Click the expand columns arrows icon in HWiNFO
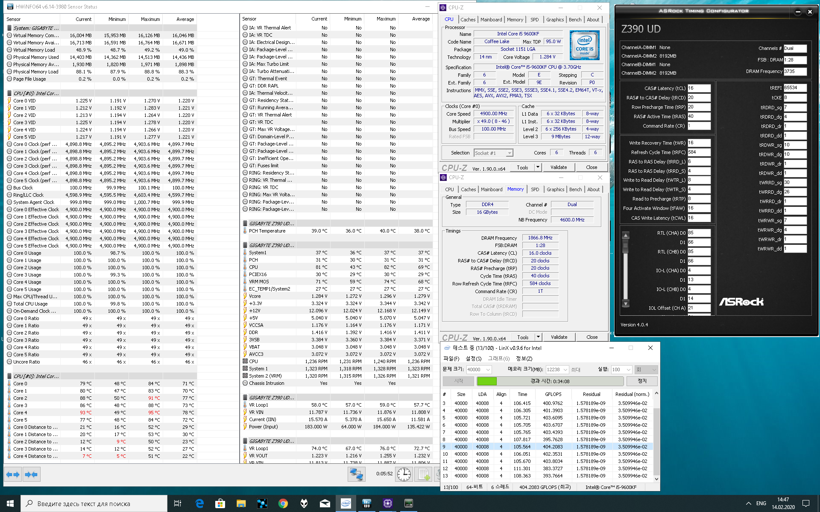The width and height of the screenshot is (820, 512). [x=13, y=474]
